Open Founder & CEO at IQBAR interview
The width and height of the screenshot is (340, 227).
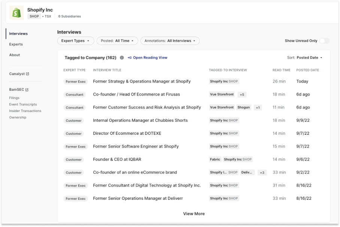pyautogui.click(x=117, y=159)
